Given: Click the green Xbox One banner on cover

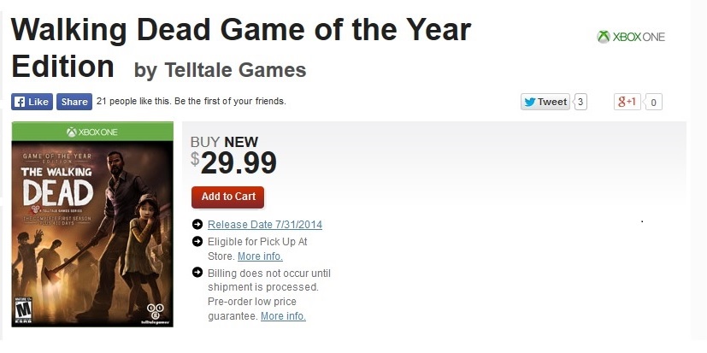Looking at the screenshot, I should point(92,132).
